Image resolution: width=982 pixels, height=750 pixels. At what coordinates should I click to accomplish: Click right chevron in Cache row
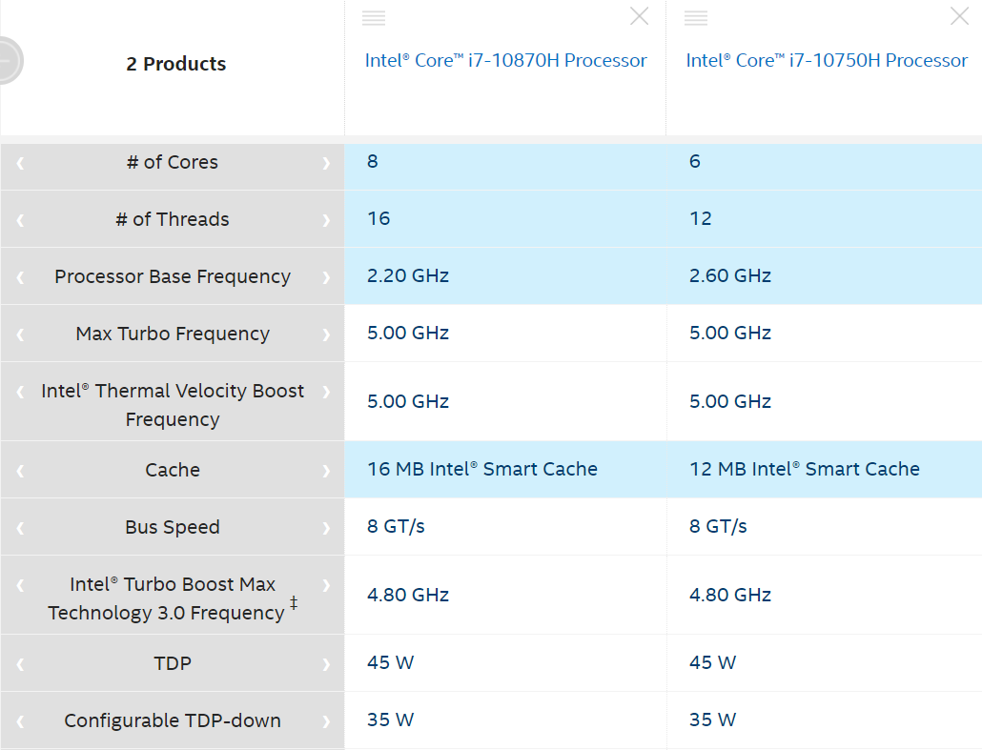pyautogui.click(x=326, y=471)
